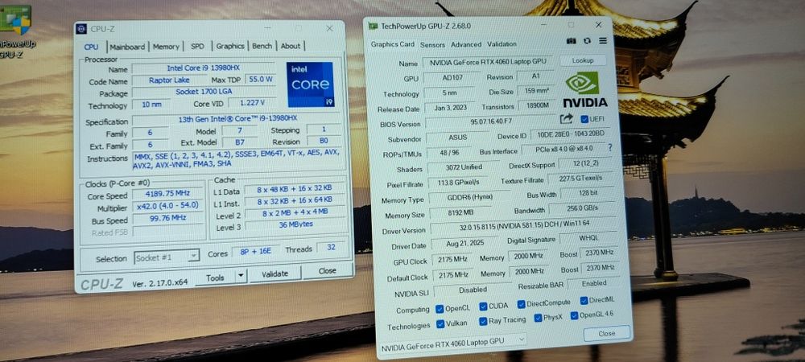Click the Driver Date value Aug 21, 2025
This screenshot has height=362, width=805.
pyautogui.click(x=466, y=242)
